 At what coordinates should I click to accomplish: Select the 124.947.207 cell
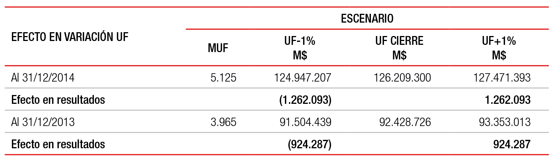(302, 78)
